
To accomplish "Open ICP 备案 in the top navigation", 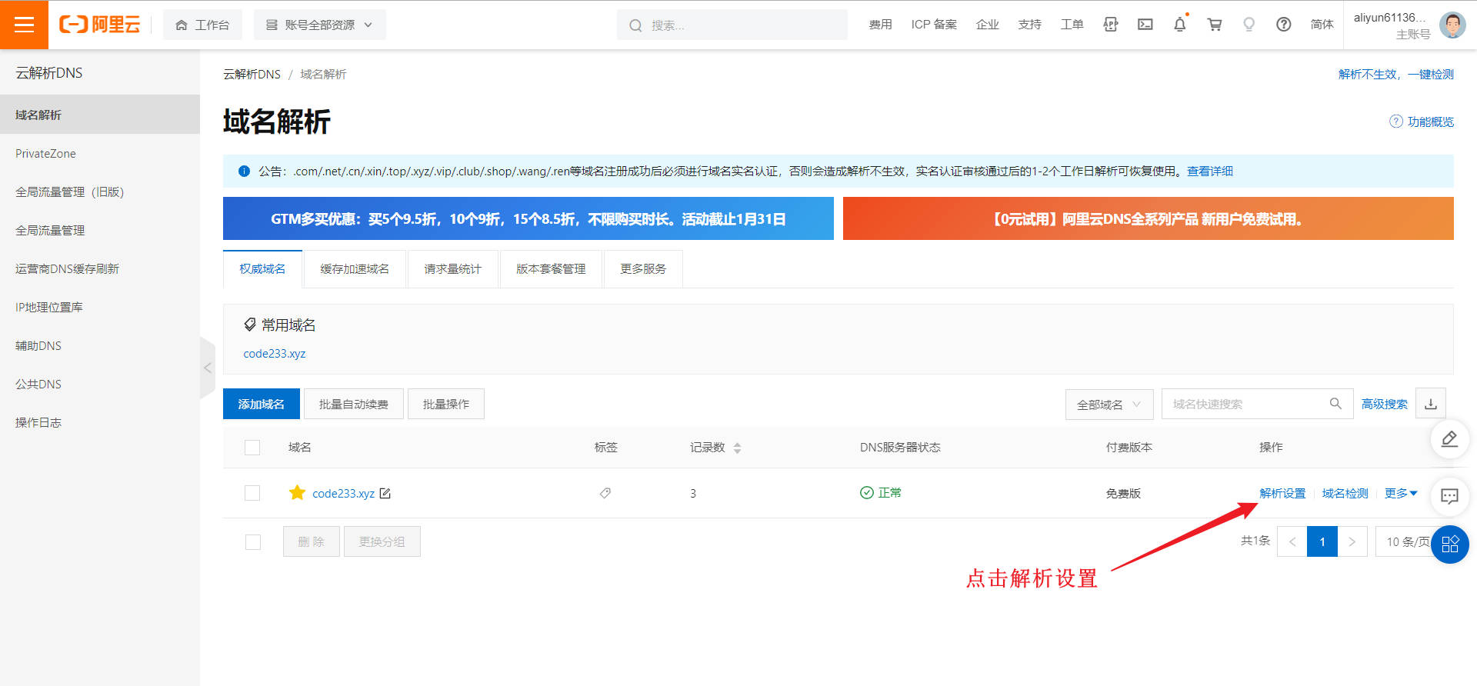I will [x=934, y=25].
